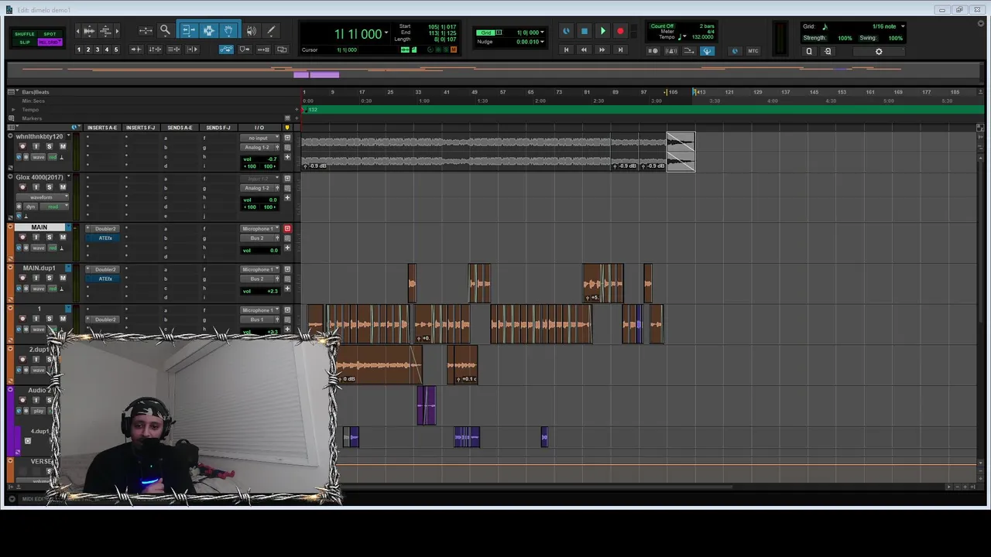The image size is (991, 557).
Task: Enable Spot edit mode
Action: (50, 34)
